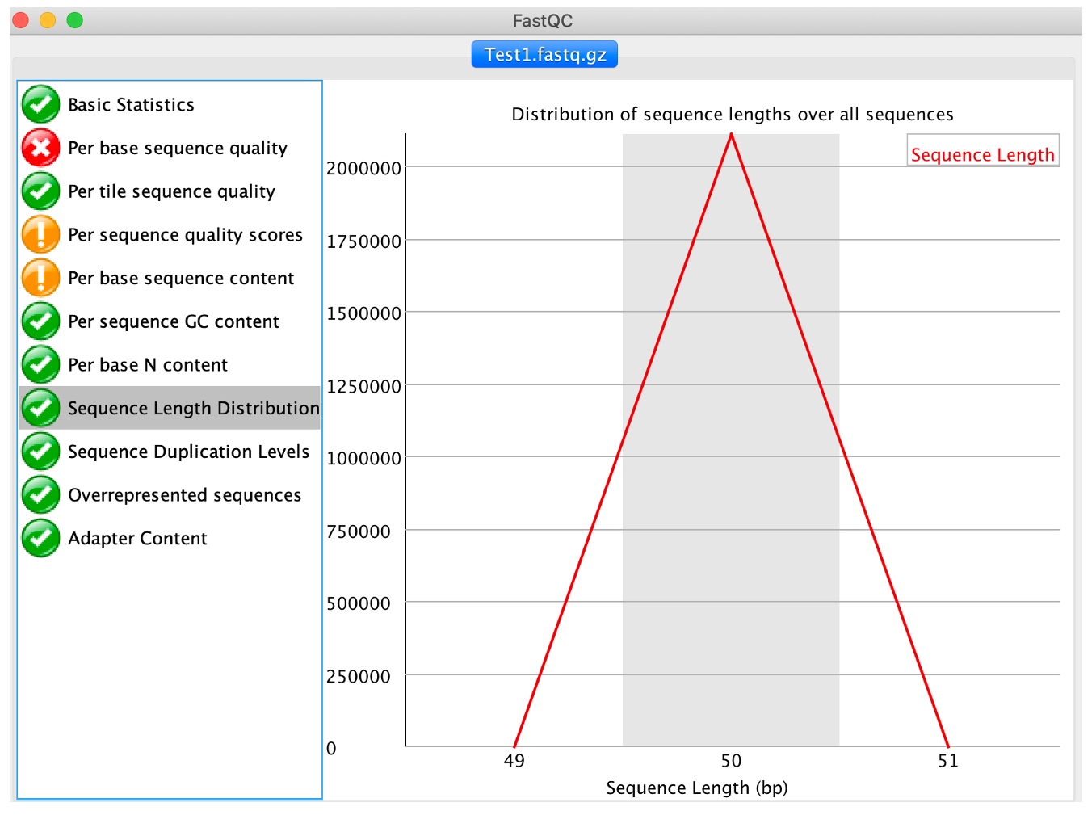Show the Per base sequence quality report

tap(177, 149)
